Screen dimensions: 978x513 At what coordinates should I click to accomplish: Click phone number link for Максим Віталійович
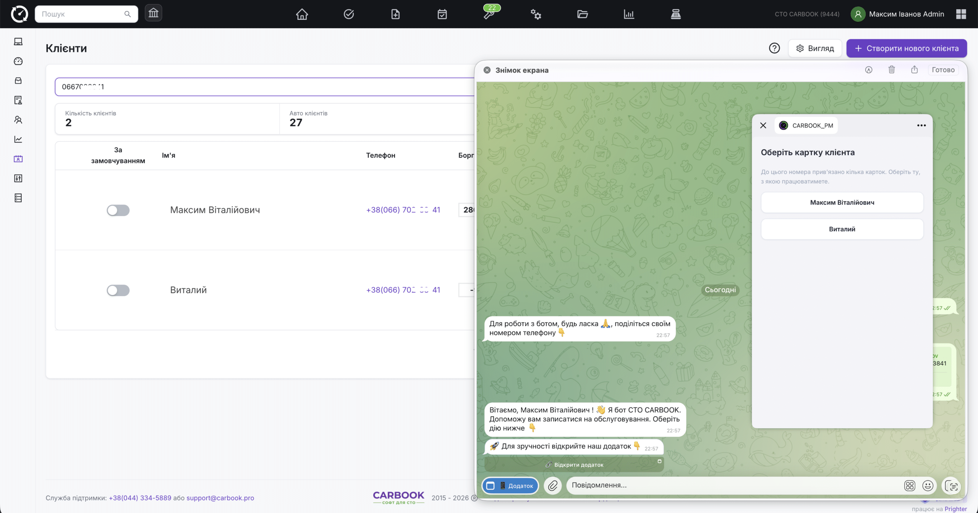(403, 210)
